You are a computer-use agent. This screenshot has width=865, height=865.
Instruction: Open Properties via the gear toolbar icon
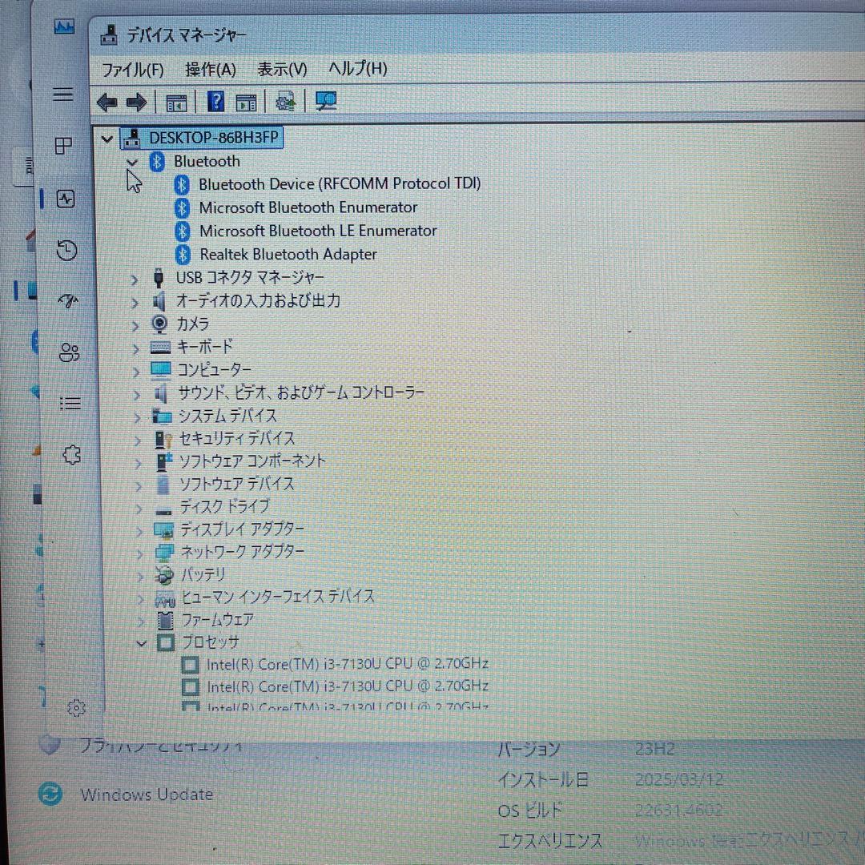[x=285, y=101]
